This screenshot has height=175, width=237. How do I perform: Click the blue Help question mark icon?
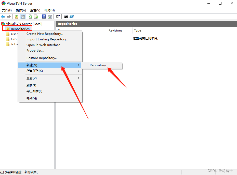[44, 17]
